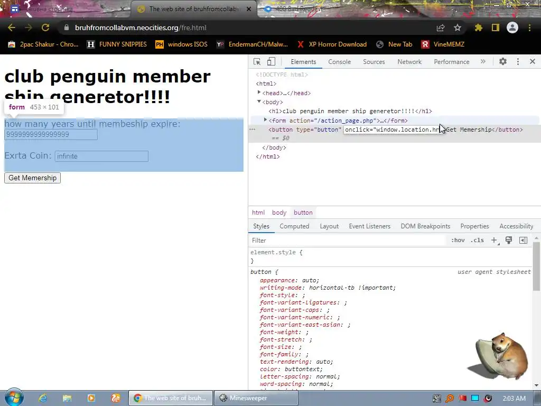Screen dimensions: 541x406
Task: Select the closing html tag line
Action: [x=268, y=156]
